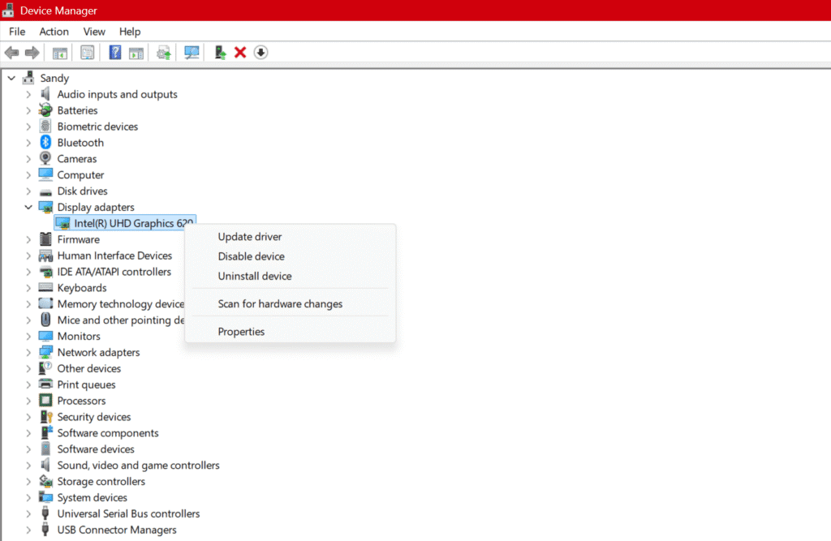Click Properties in the context menu
The width and height of the screenshot is (831, 541).
tap(241, 332)
